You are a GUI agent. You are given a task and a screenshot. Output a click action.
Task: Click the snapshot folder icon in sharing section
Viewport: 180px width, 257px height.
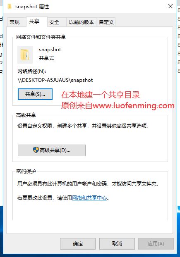click(25, 55)
